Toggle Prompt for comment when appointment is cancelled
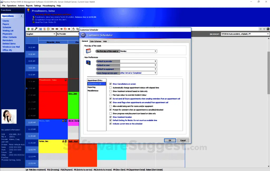Image resolution: width=270 pixels, height=171 pixels. coord(110,110)
